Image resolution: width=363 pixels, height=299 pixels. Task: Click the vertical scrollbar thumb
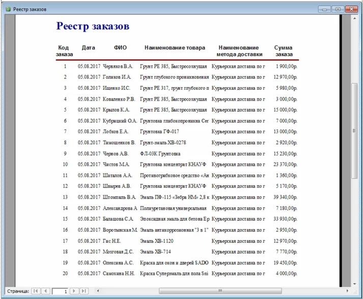[x=354, y=130]
